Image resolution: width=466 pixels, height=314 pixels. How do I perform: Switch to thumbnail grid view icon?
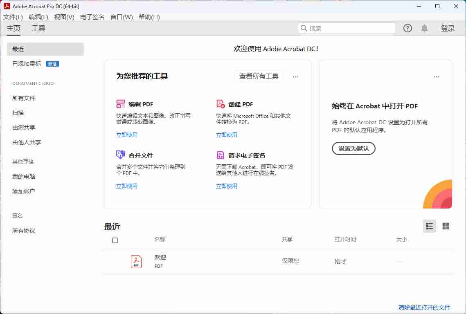pyautogui.click(x=446, y=226)
